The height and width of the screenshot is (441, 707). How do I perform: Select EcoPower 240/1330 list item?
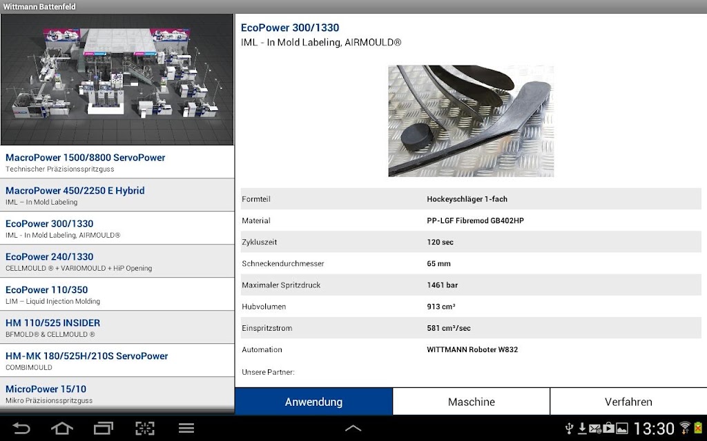pos(117,261)
